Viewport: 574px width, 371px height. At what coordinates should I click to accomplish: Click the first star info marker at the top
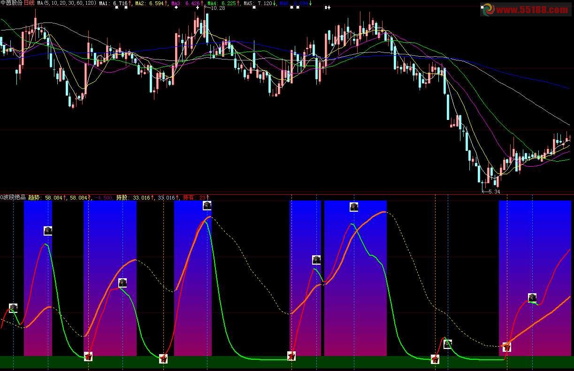(117, 7)
